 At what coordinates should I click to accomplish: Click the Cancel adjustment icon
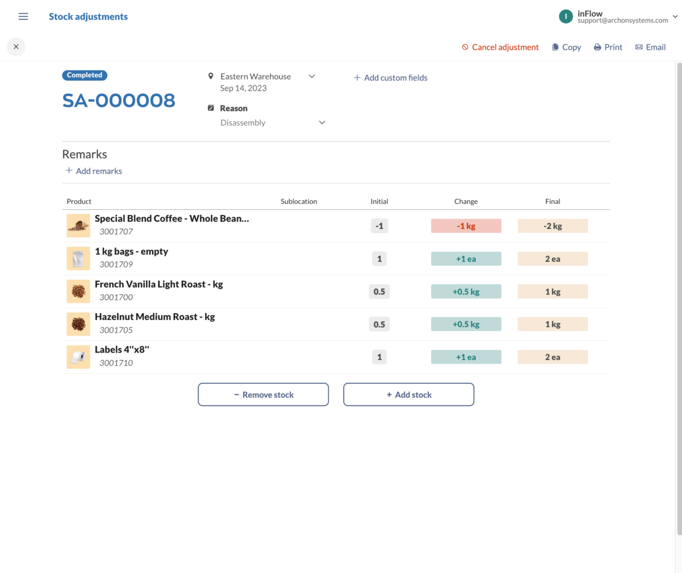pyautogui.click(x=465, y=47)
